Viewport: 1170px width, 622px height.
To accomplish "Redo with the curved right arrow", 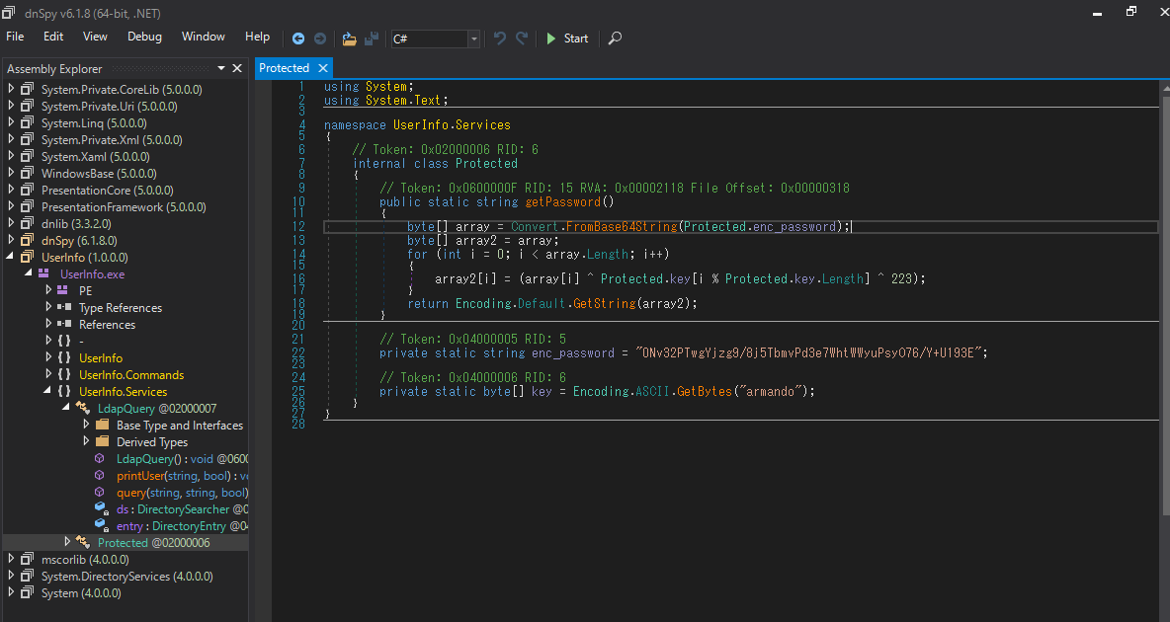I will pyautogui.click(x=523, y=39).
